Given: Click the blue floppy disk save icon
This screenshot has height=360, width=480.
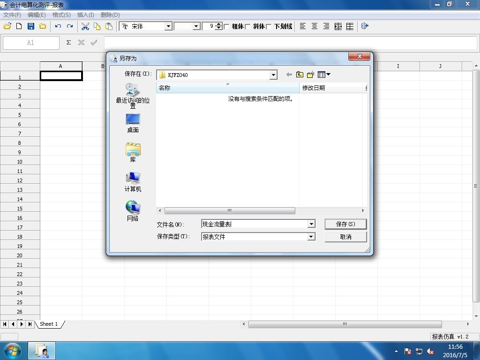Looking at the screenshot, I should [x=31, y=26].
